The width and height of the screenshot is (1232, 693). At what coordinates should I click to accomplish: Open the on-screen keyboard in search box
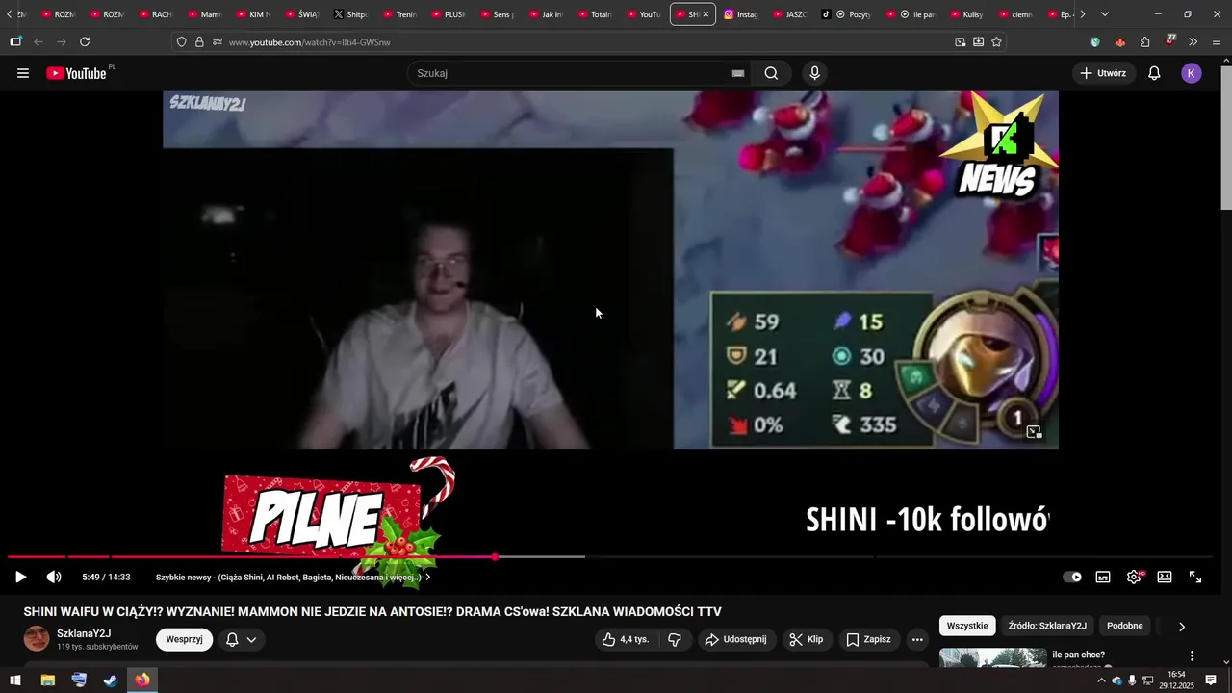click(738, 73)
